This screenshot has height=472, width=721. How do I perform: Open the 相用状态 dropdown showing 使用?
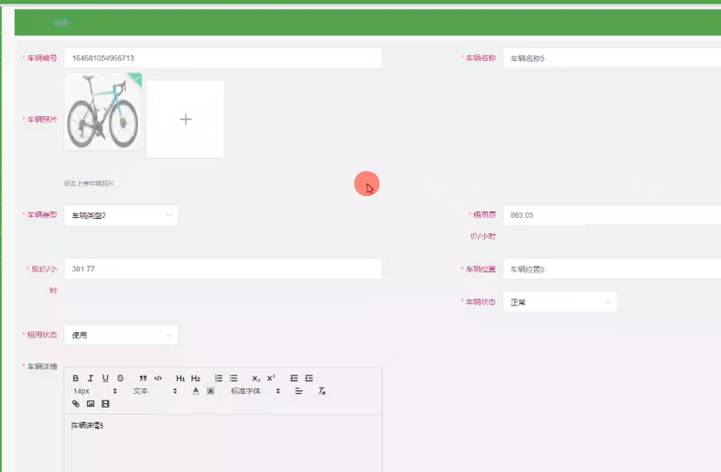pos(120,334)
